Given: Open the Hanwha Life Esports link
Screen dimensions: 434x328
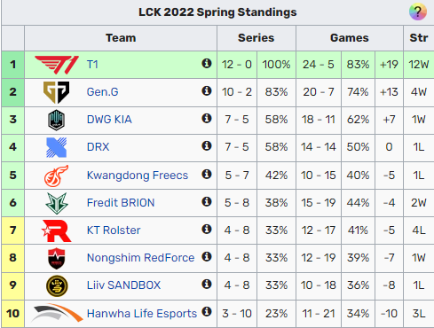Looking at the screenshot, I should click(x=142, y=313).
